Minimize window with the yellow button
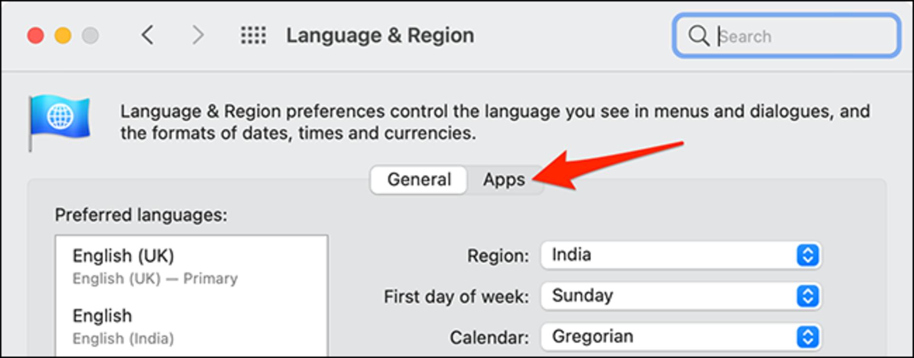This screenshot has width=914, height=358. pyautogui.click(x=63, y=36)
